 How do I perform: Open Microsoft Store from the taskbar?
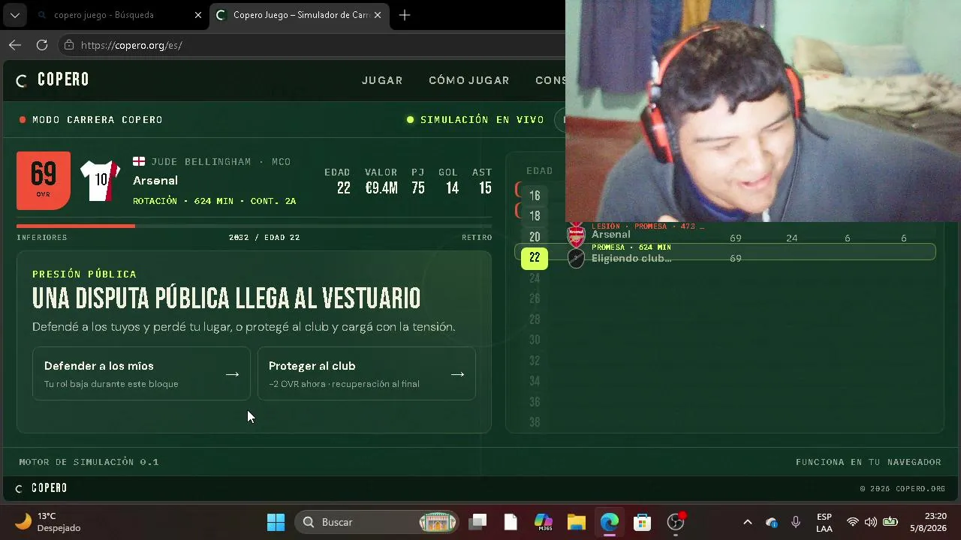pos(642,522)
